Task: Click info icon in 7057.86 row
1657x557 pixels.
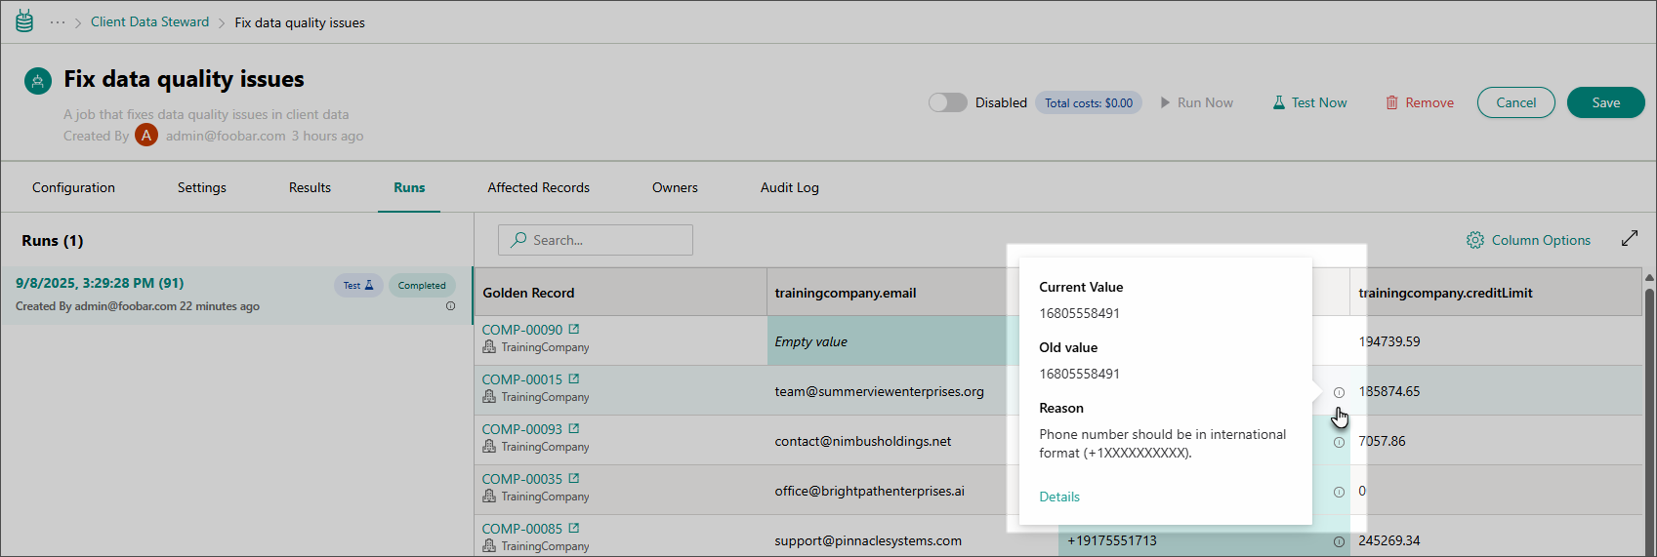Action: (1339, 442)
